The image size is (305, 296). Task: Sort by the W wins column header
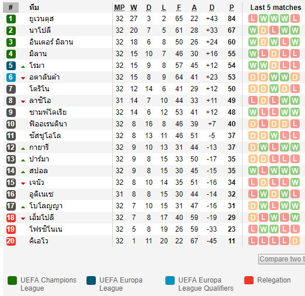(134, 8)
